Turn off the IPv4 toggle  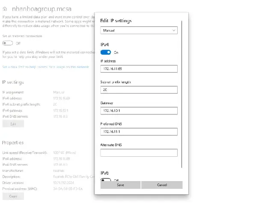(106, 52)
